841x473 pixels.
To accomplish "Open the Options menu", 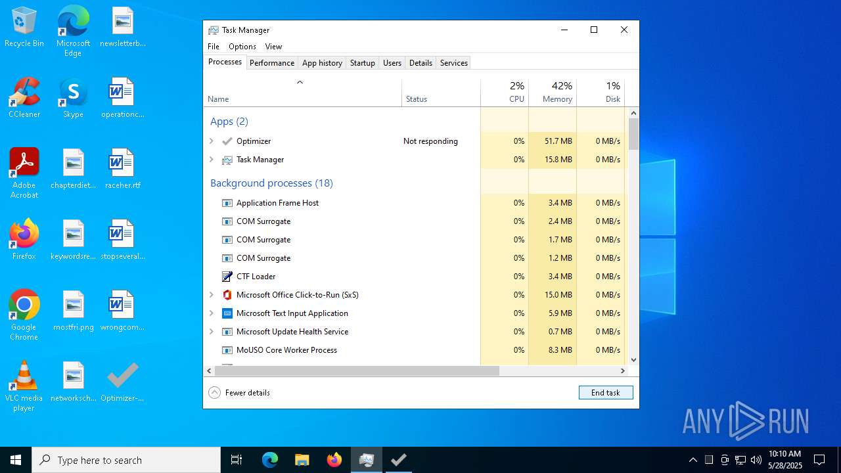I will 242,47.
